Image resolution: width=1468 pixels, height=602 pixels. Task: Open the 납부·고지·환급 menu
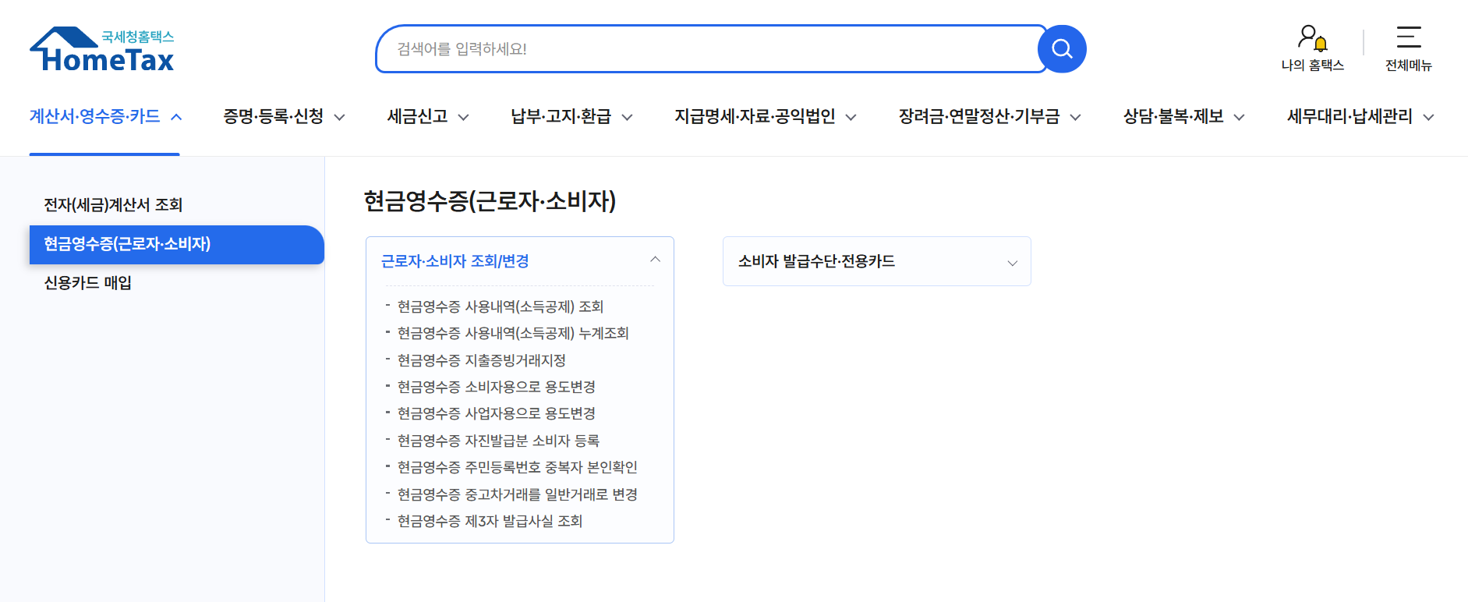(571, 117)
